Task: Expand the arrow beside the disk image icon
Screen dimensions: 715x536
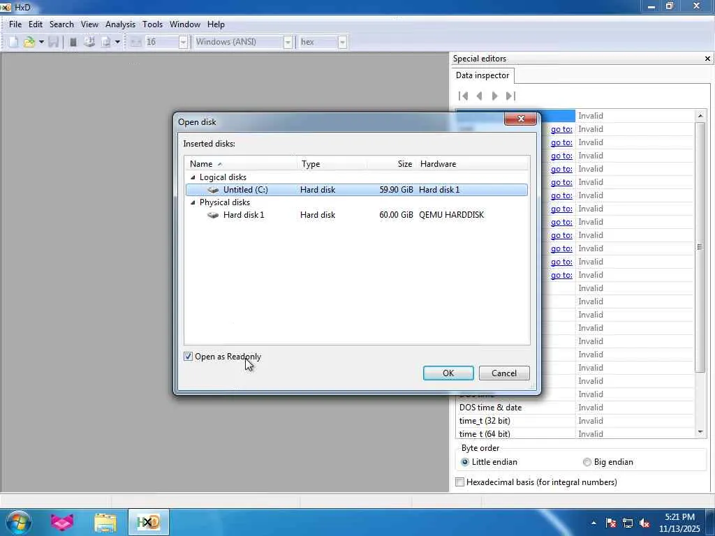Action: tap(117, 42)
